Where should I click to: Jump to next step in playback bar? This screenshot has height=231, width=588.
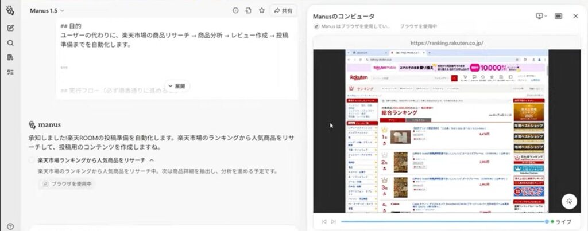coord(333,222)
